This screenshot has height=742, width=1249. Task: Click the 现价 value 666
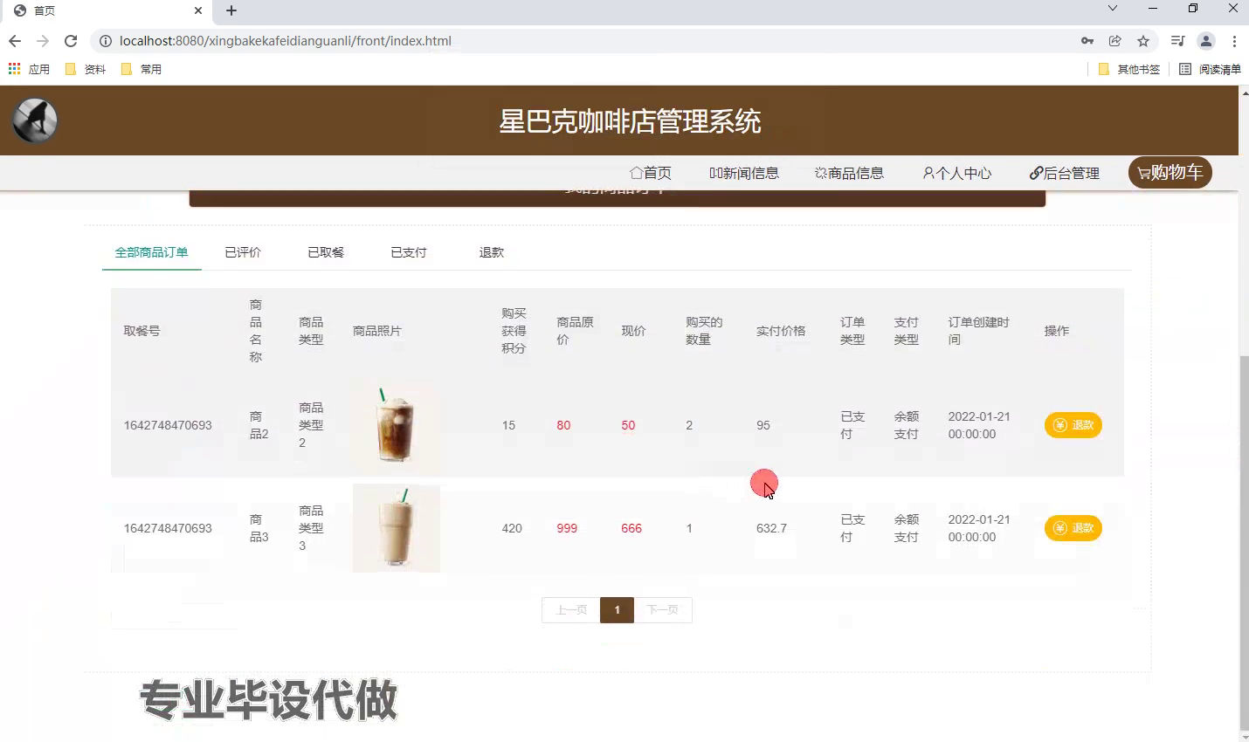(631, 528)
